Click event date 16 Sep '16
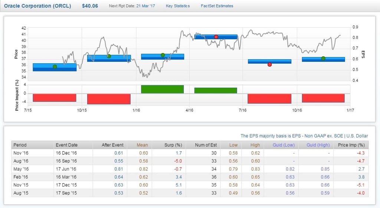Viewport: 380px width, 208px height. [x=66, y=161]
